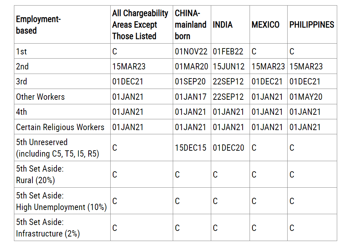Select the 15DEC15 date cell
This screenshot has width=348, height=248.
[x=191, y=148]
